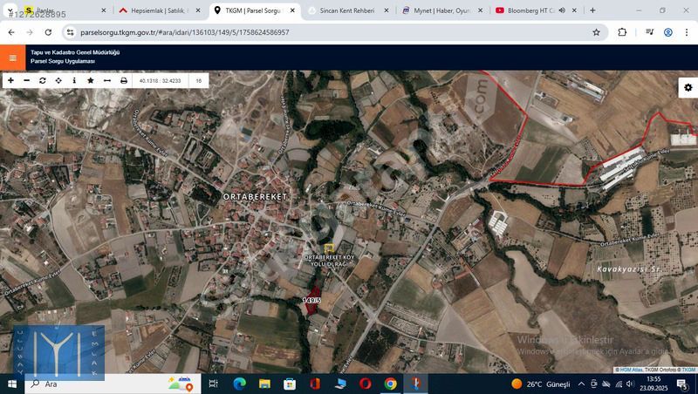The image size is (698, 394).
Task: Open the tab search dropdown arrow
Action: (10, 10)
